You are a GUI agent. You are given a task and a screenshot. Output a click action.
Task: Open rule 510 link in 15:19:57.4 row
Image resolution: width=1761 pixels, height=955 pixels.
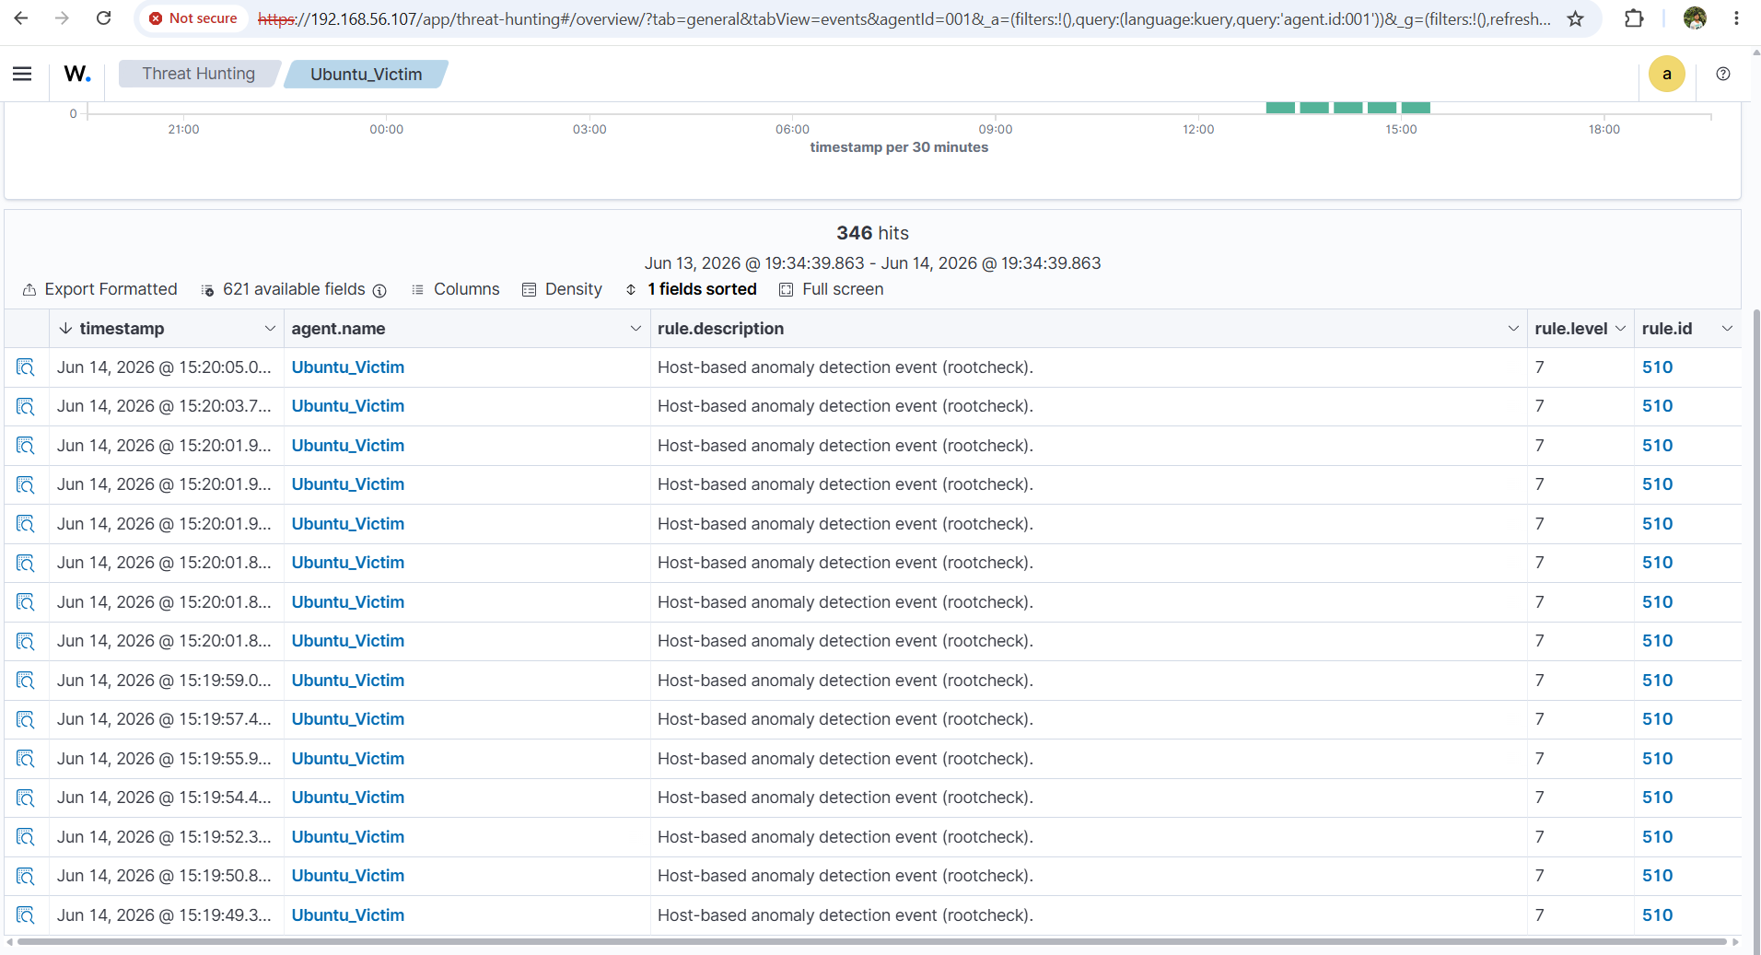[x=1657, y=719]
